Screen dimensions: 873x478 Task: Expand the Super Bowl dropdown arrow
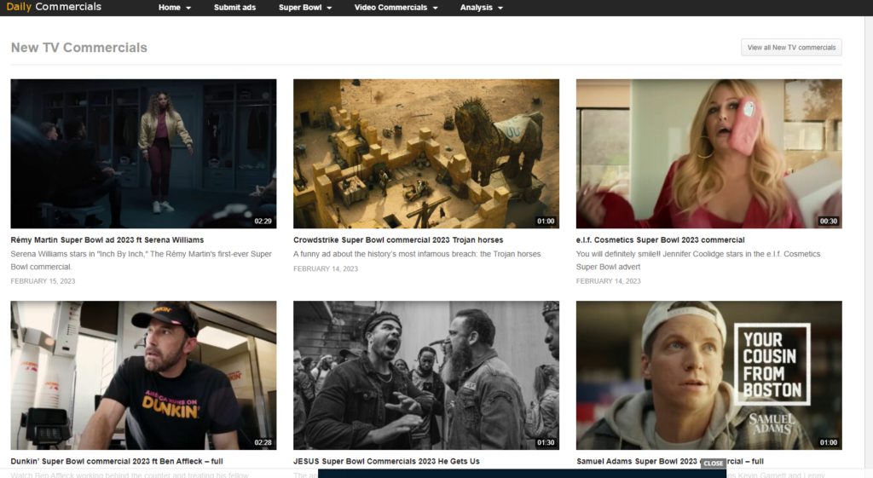(329, 8)
